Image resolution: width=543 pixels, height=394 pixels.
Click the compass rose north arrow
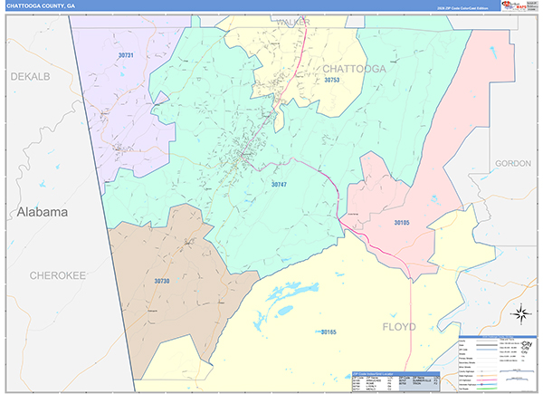pyautogui.click(x=521, y=313)
